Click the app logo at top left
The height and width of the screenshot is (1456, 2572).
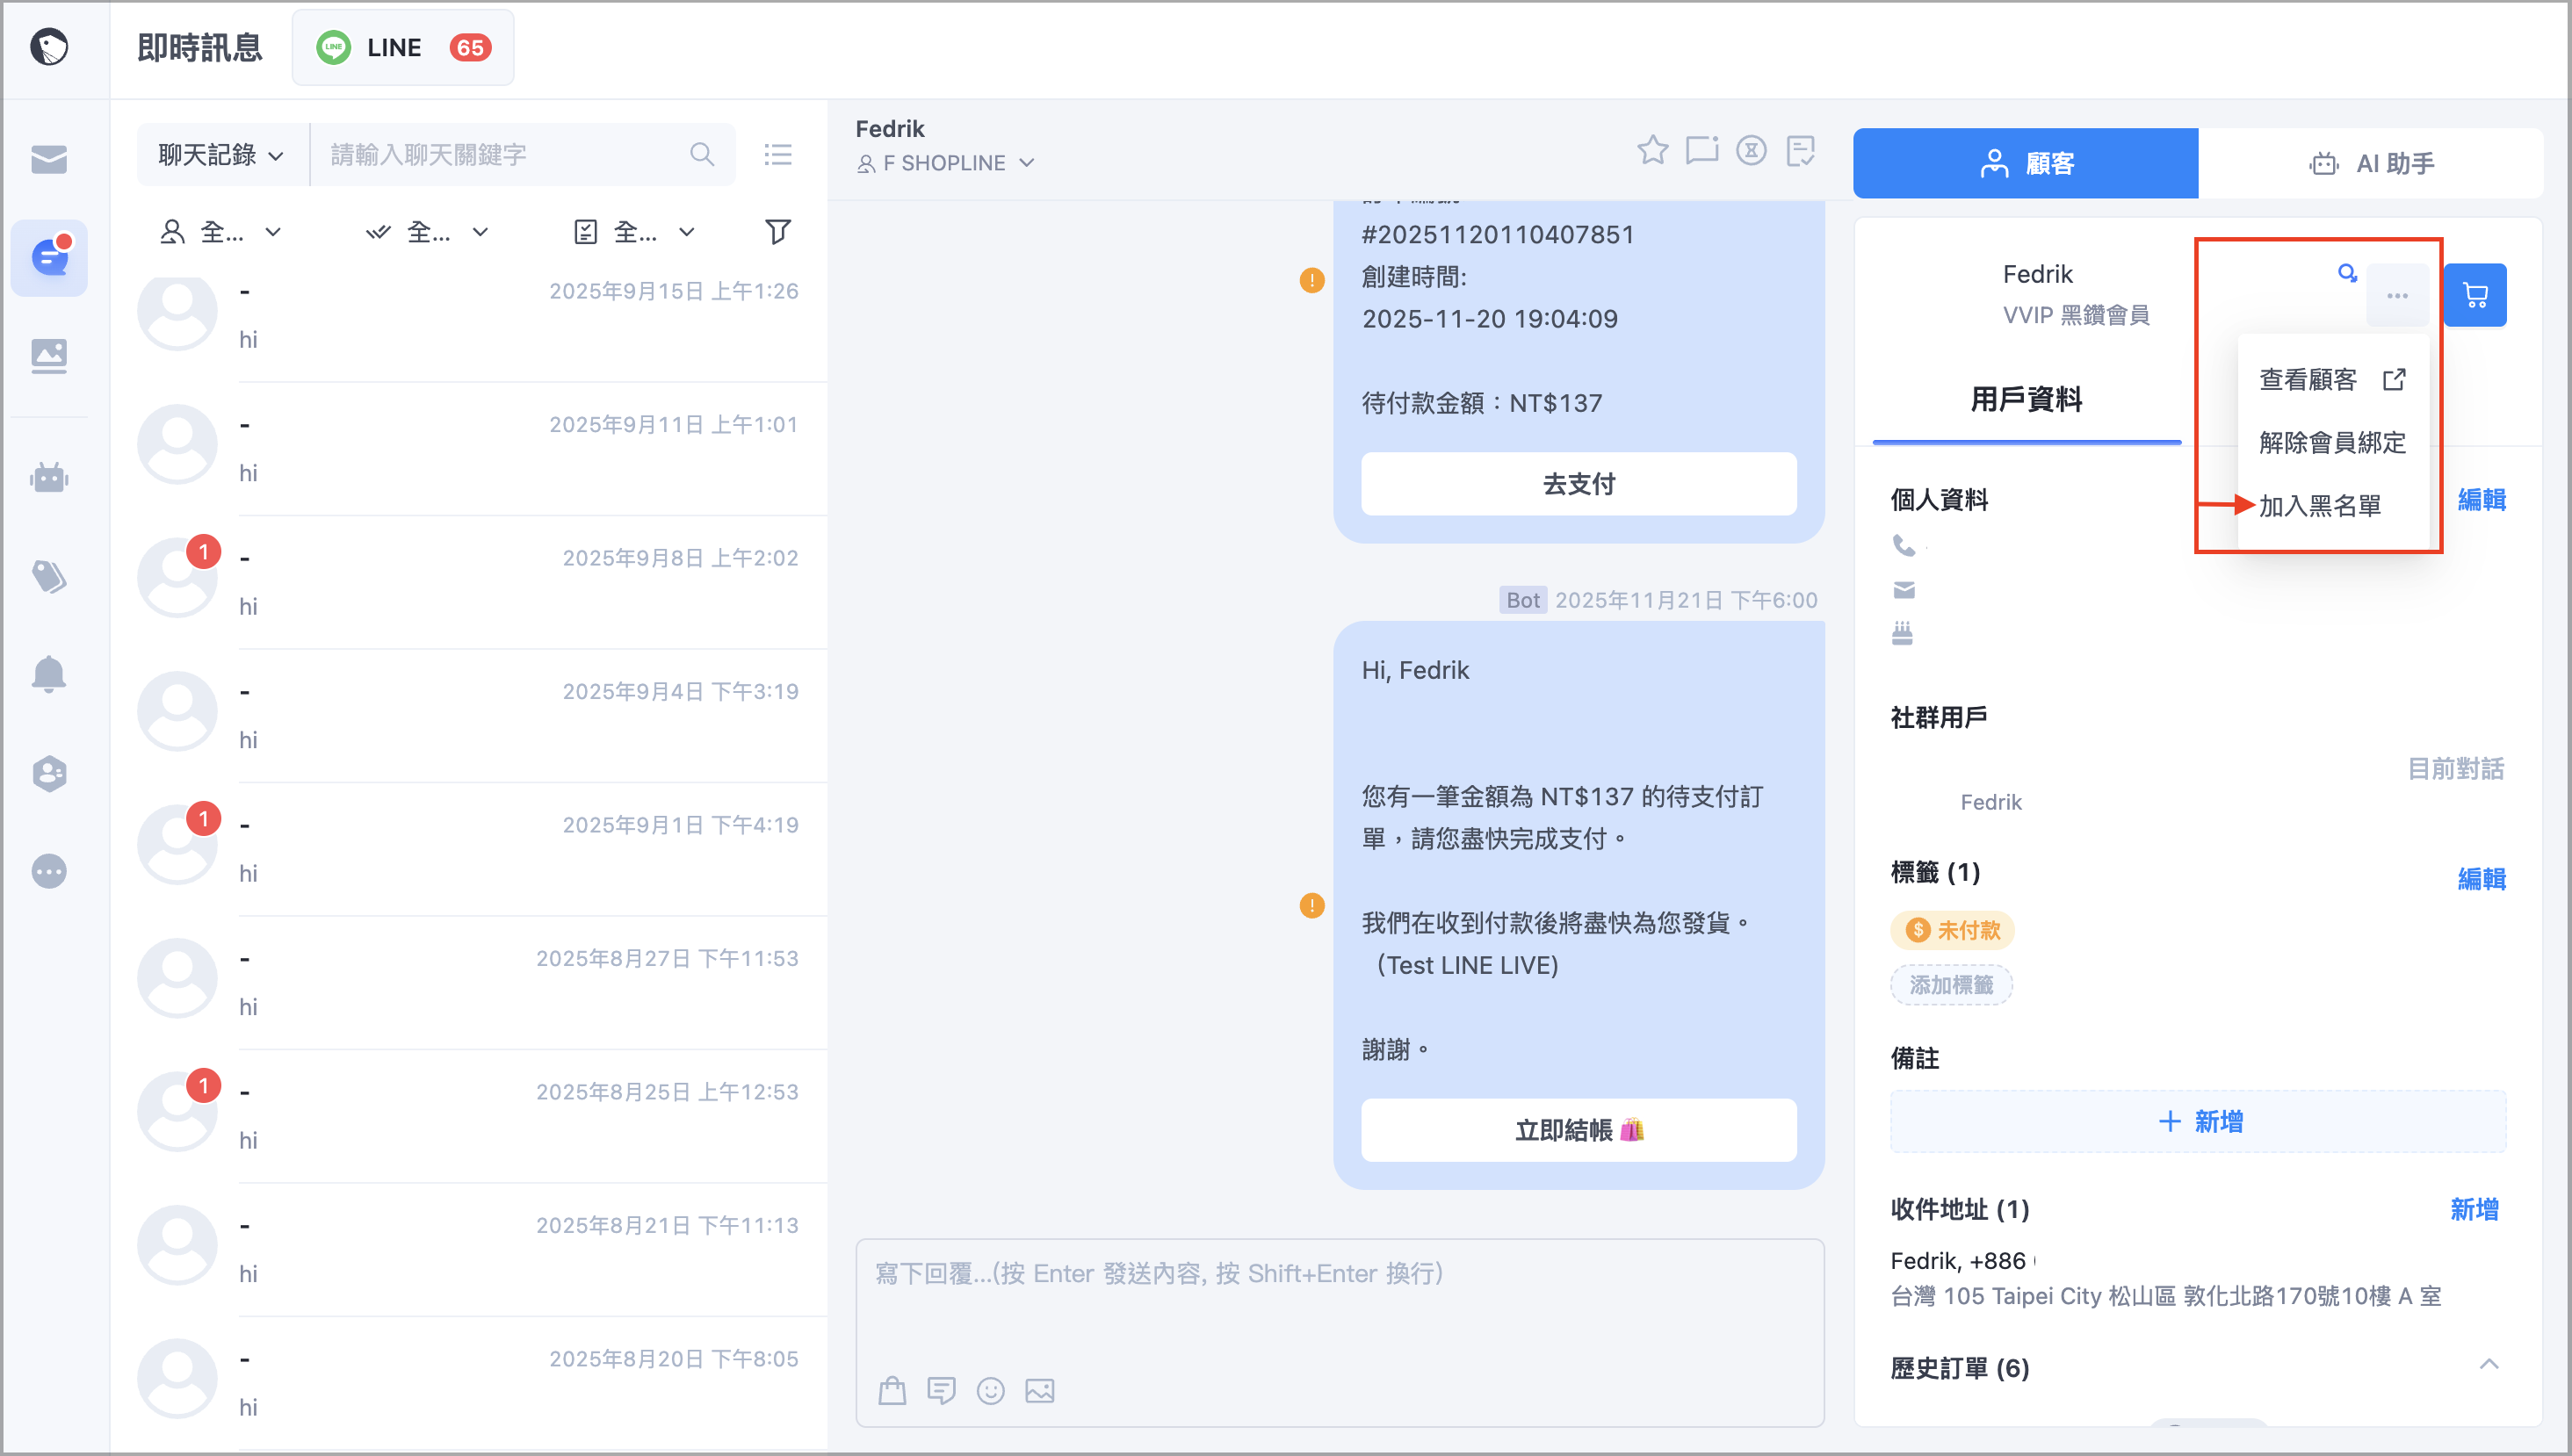point(48,46)
